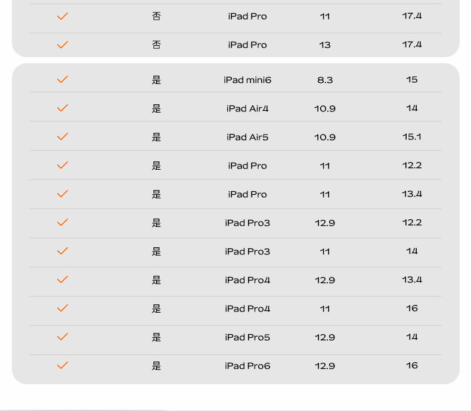The width and height of the screenshot is (471, 411).
Task: Click the 15.1 version value for iPad Air5
Action: pyautogui.click(x=412, y=137)
